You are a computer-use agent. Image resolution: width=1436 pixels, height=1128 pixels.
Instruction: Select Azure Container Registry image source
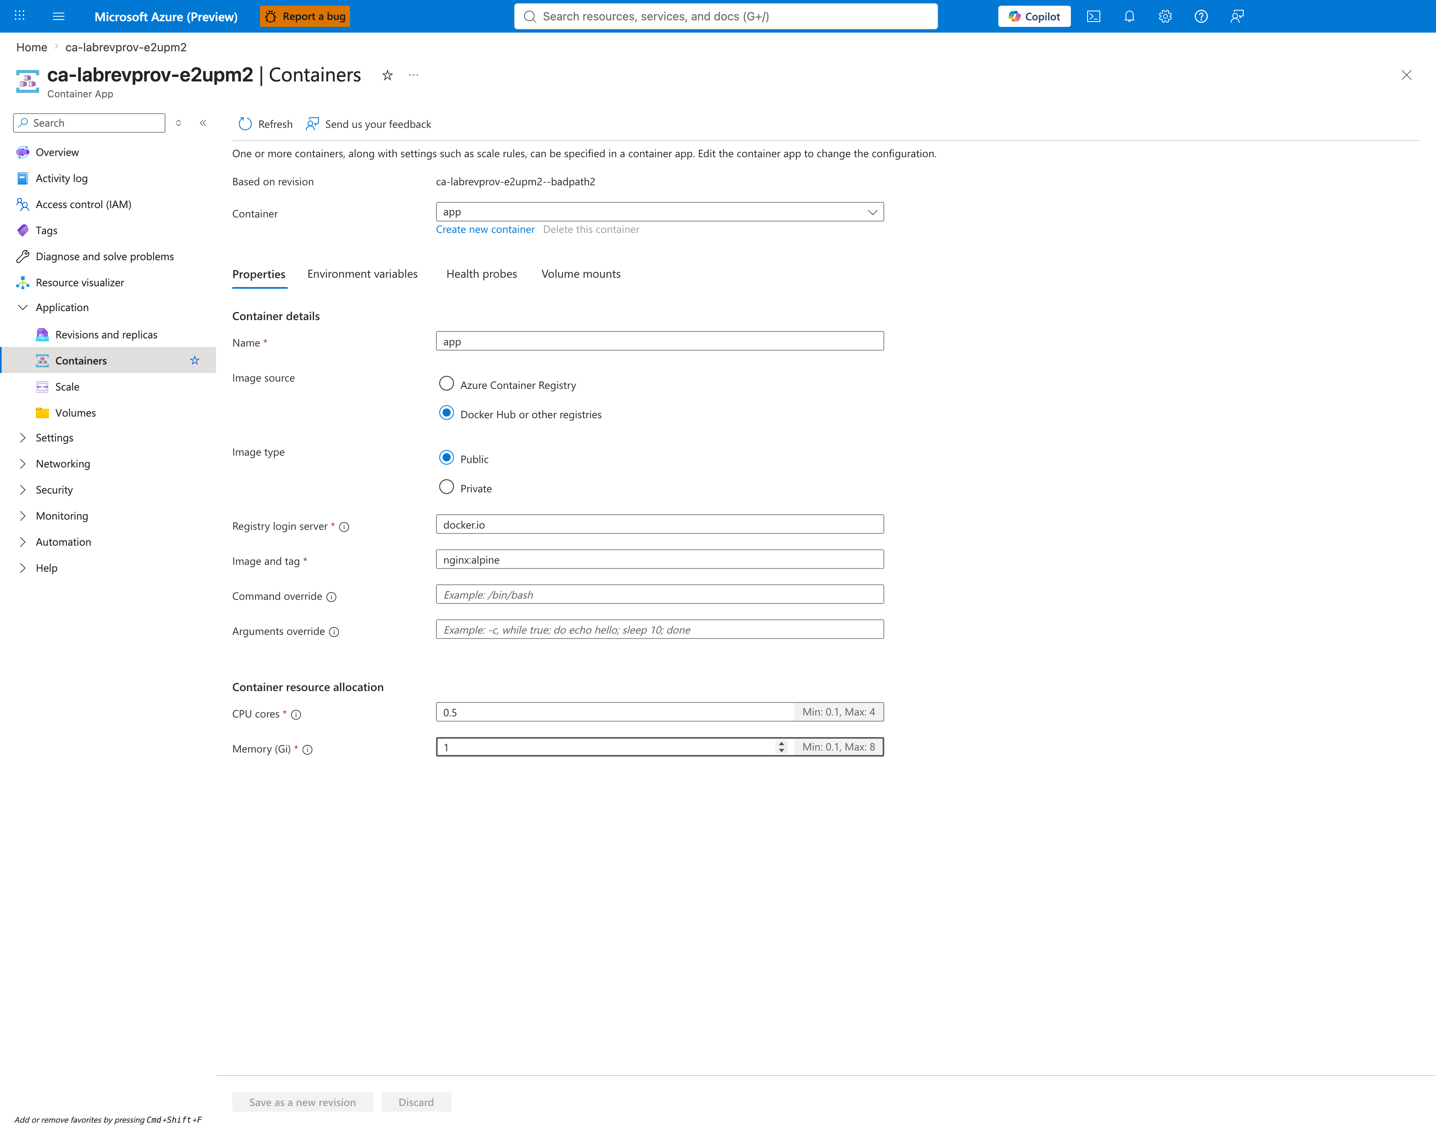[447, 384]
